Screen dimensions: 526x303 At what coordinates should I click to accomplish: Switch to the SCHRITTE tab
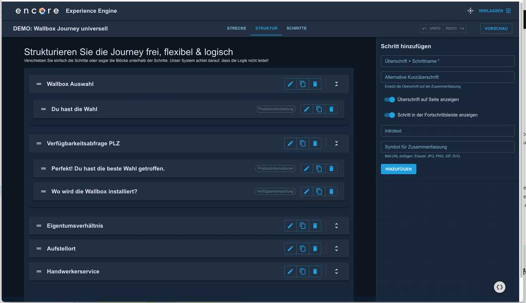pos(297,28)
